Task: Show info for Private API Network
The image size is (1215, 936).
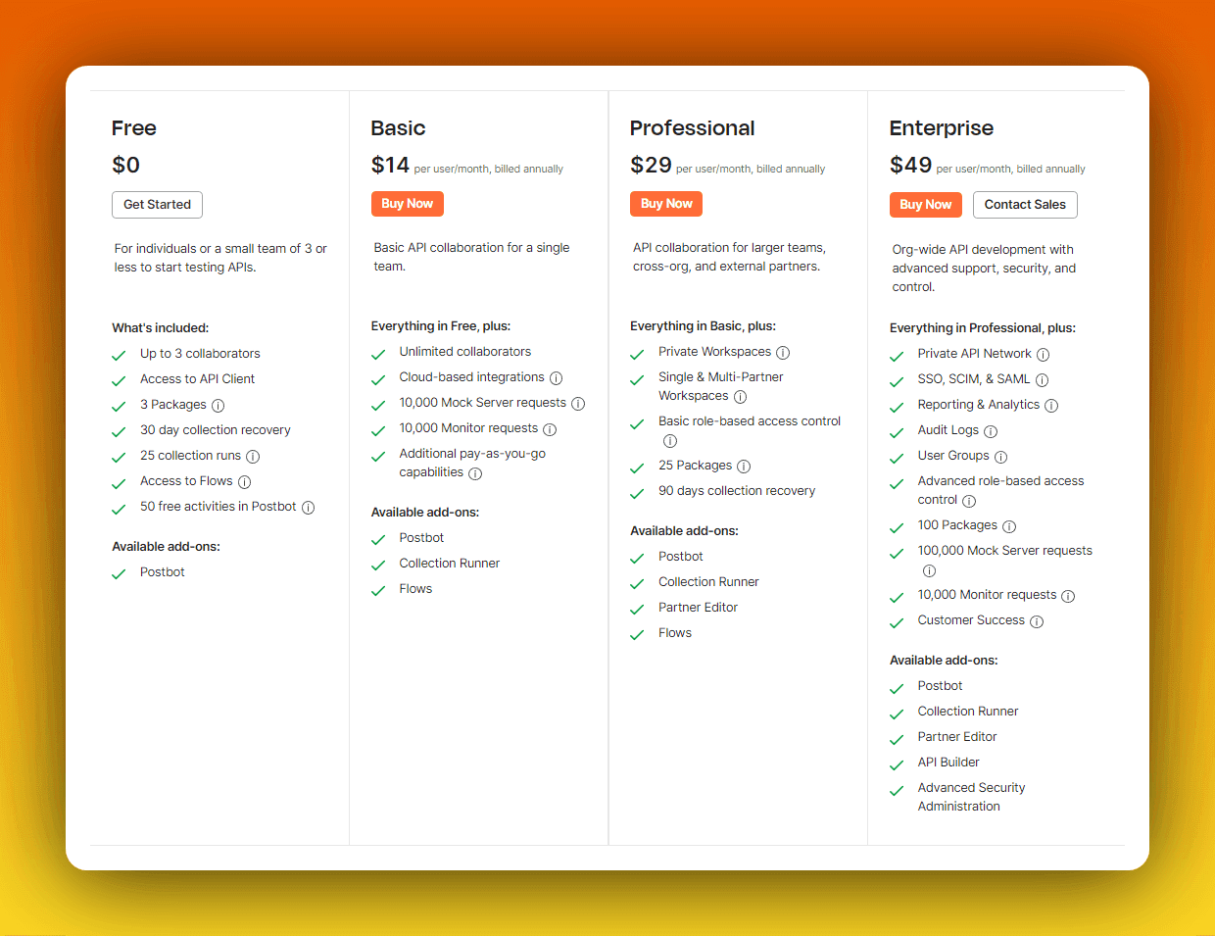Action: click(1043, 355)
